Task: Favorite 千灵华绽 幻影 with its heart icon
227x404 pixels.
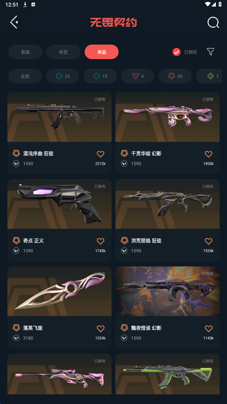Action: pos(209,154)
